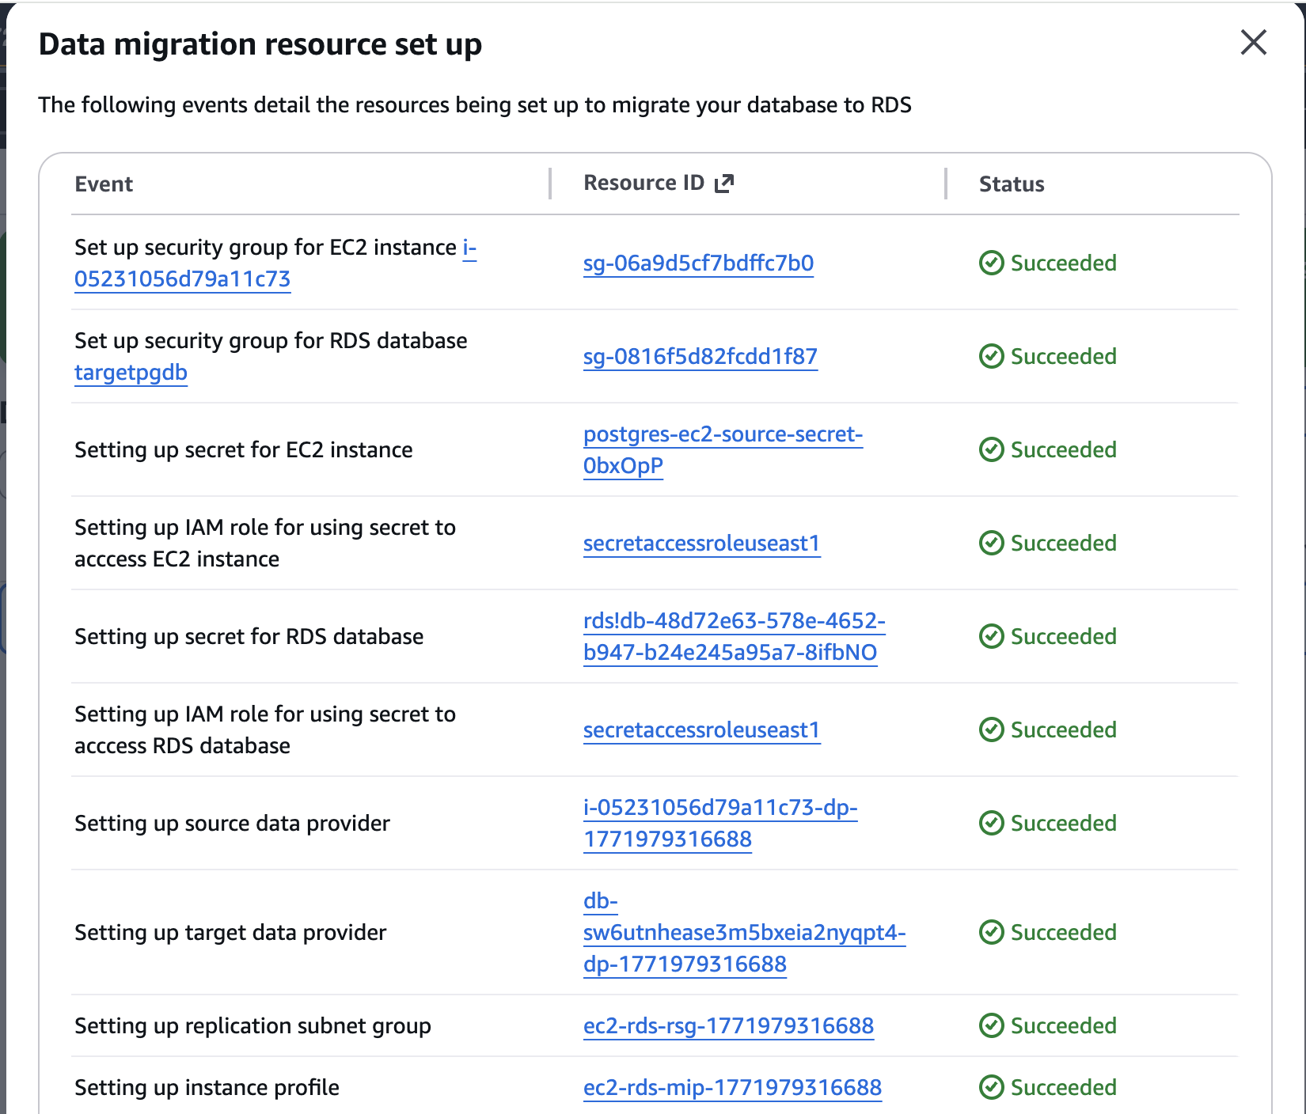Image resolution: width=1306 pixels, height=1114 pixels.
Task: Click 'Set up security group for RDS database' text
Action: (x=271, y=341)
